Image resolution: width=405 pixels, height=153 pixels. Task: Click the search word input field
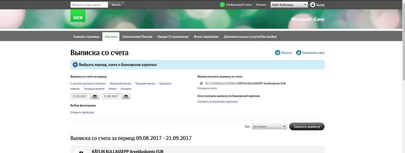[x=89, y=5]
